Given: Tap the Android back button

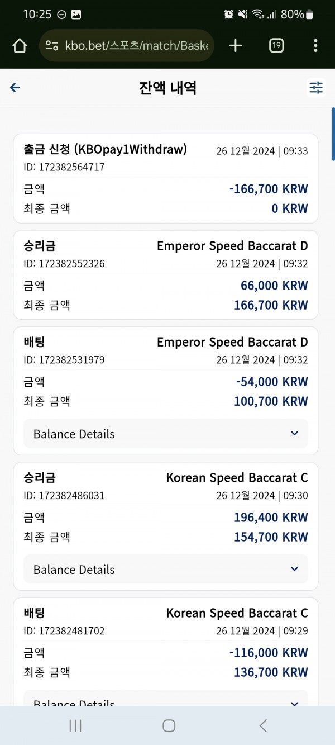Looking at the screenshot, I should click(x=263, y=725).
